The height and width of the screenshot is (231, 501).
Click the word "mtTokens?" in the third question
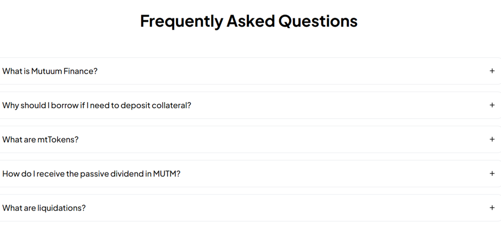(x=58, y=140)
